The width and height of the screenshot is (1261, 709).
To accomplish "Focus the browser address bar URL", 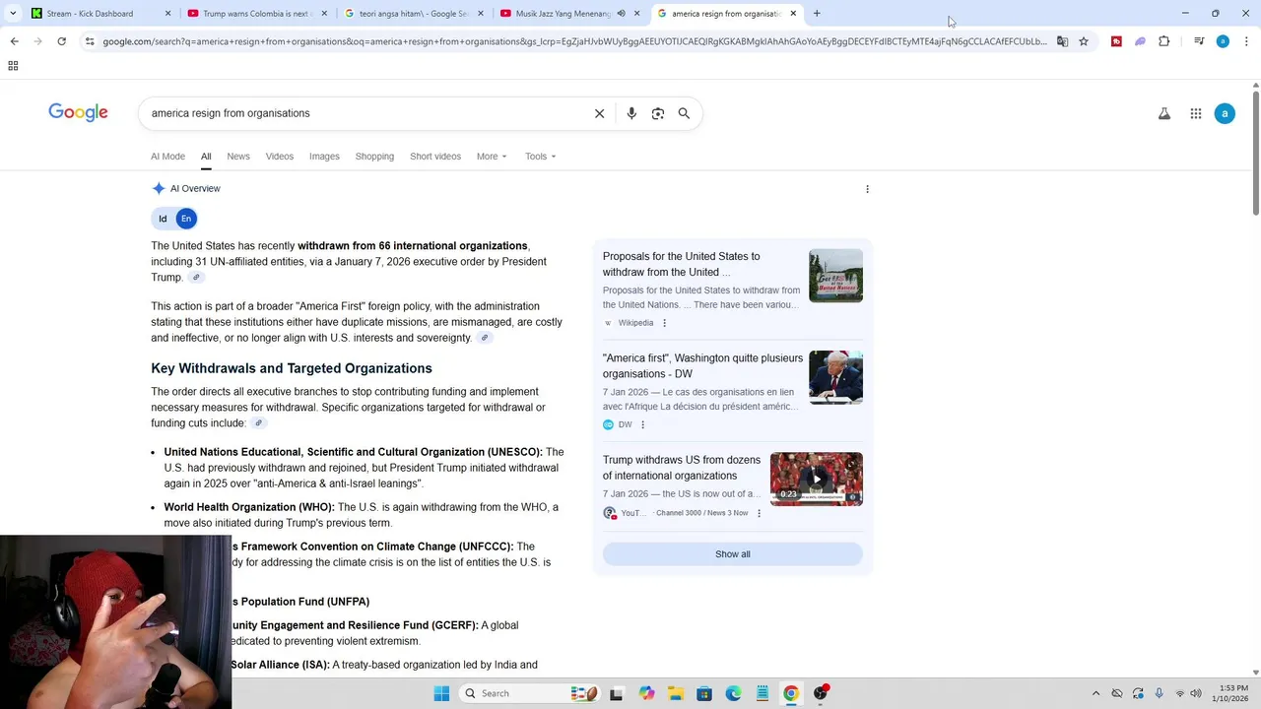I will pyautogui.click(x=574, y=41).
